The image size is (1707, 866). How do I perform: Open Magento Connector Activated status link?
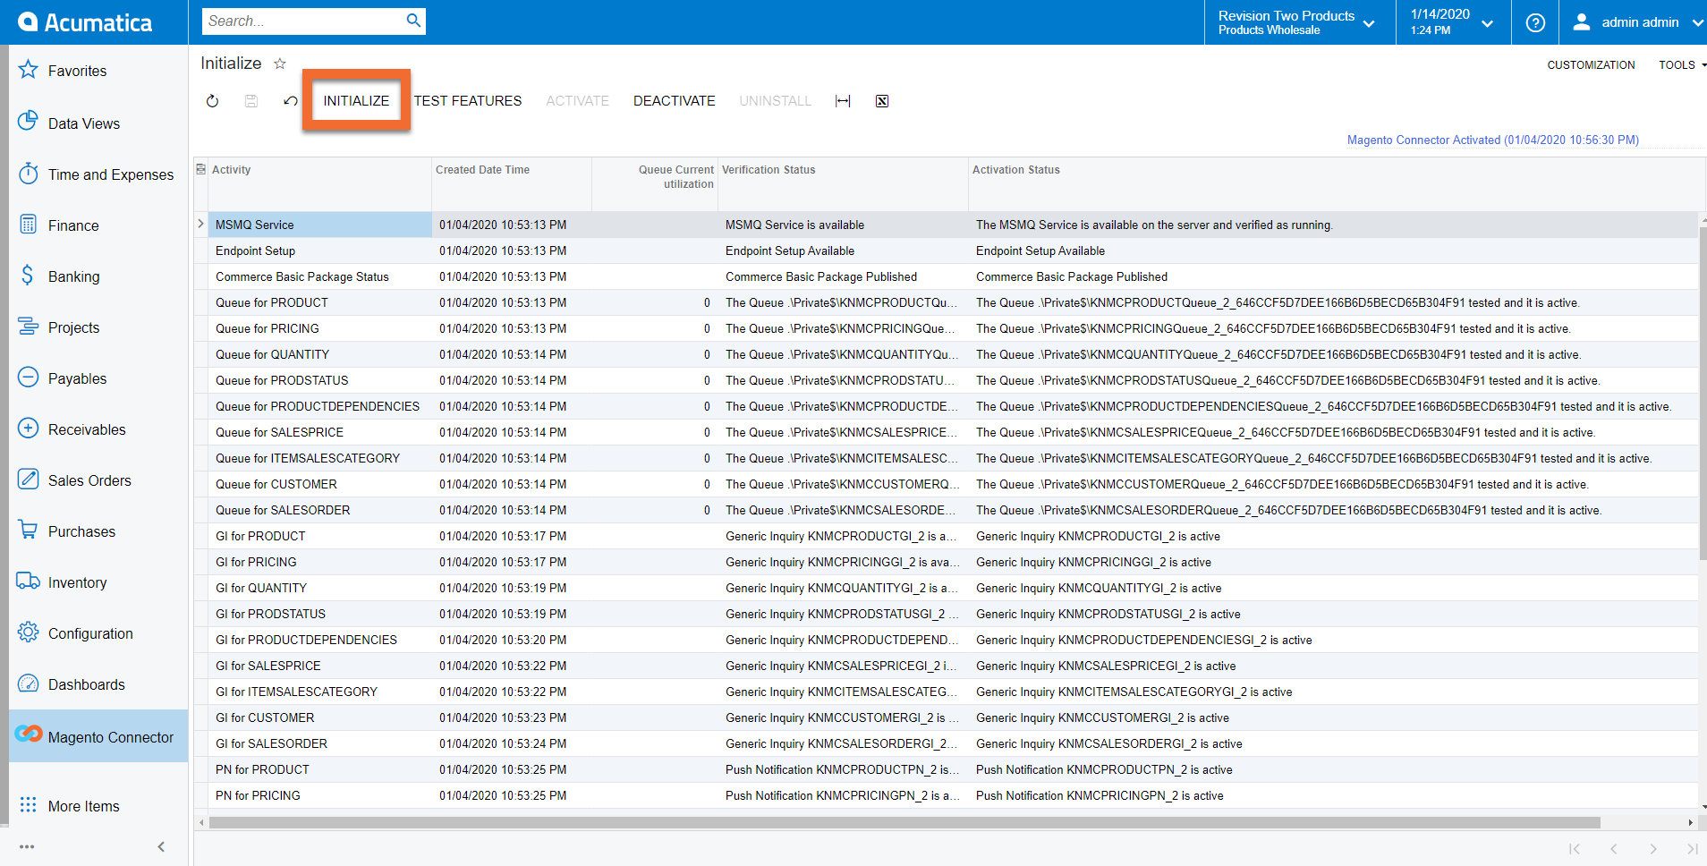(x=1493, y=140)
